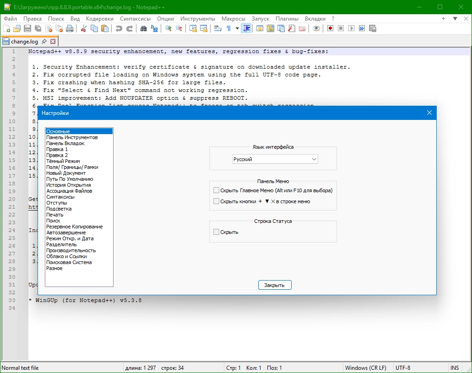
Task: Open the user-defined language icon
Action: pos(260,28)
